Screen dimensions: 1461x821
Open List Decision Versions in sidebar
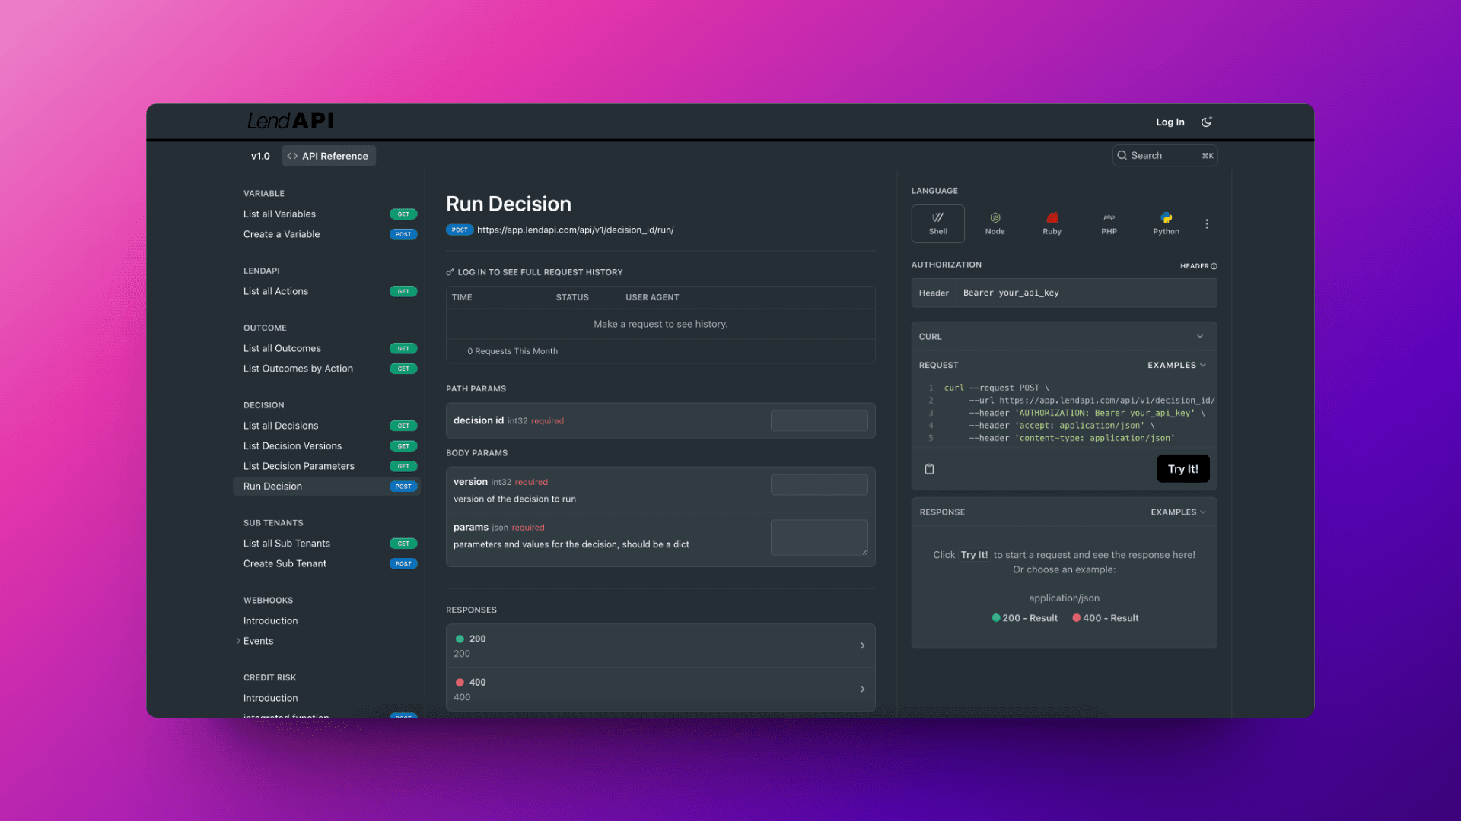(292, 445)
